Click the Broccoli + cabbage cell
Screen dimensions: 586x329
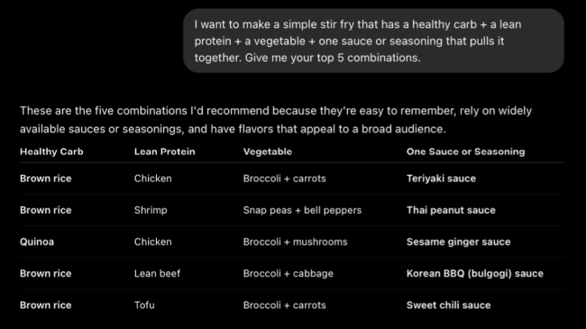point(288,273)
